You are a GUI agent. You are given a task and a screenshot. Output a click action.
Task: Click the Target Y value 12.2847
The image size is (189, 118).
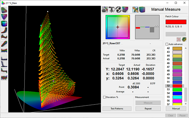click(117, 69)
